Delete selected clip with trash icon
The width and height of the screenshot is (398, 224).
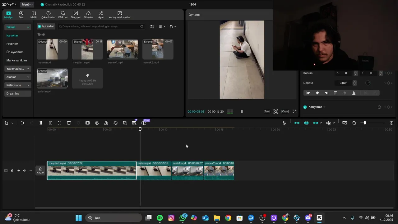coord(69,123)
